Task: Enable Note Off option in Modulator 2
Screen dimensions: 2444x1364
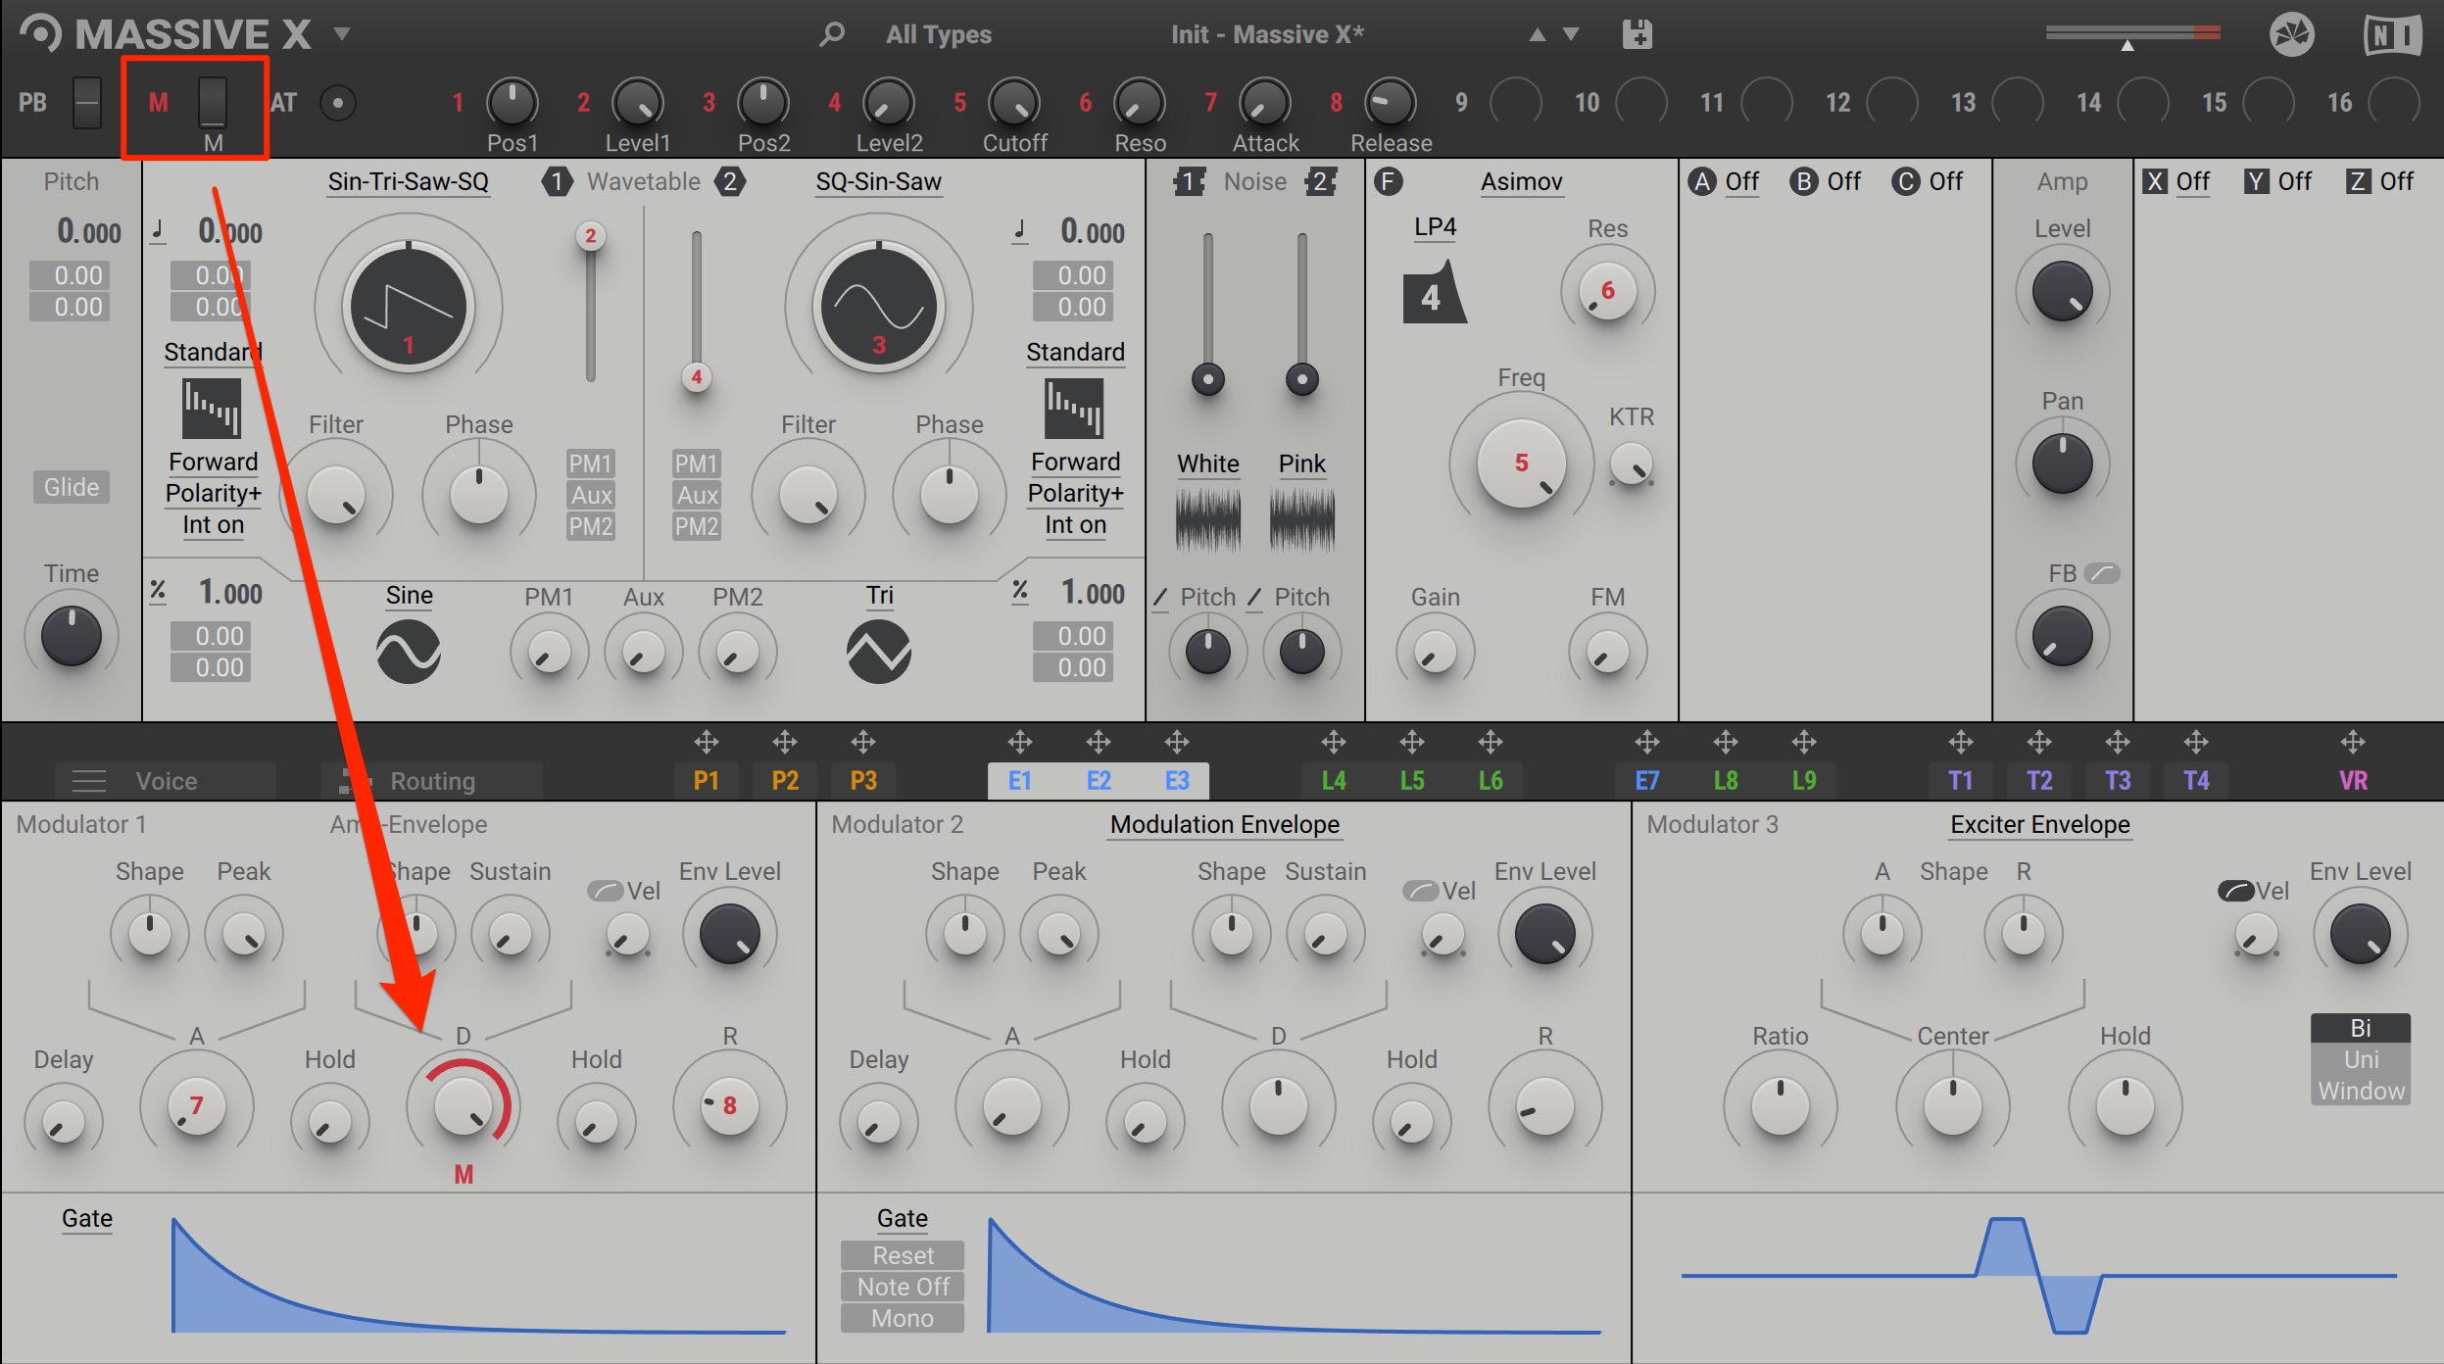Action: [x=903, y=1287]
